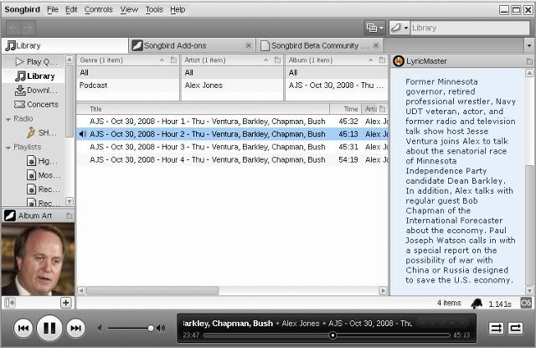Click sidebar scrollbar up arrow
This screenshot has width=536, height=348.
coord(70,60)
